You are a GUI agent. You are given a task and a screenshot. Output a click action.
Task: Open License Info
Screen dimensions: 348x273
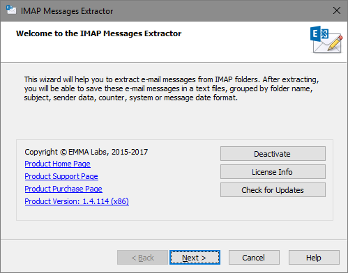pyautogui.click(x=273, y=172)
